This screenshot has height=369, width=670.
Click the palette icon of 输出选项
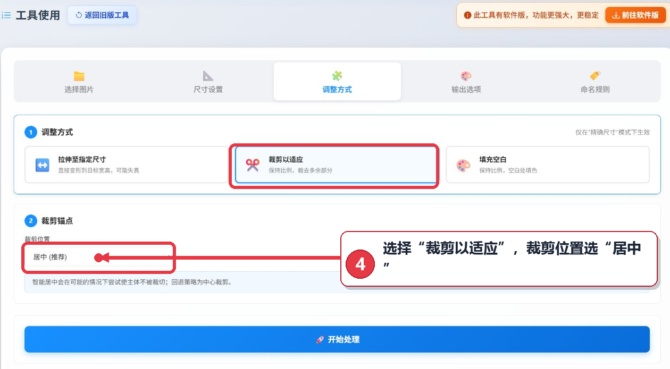466,76
